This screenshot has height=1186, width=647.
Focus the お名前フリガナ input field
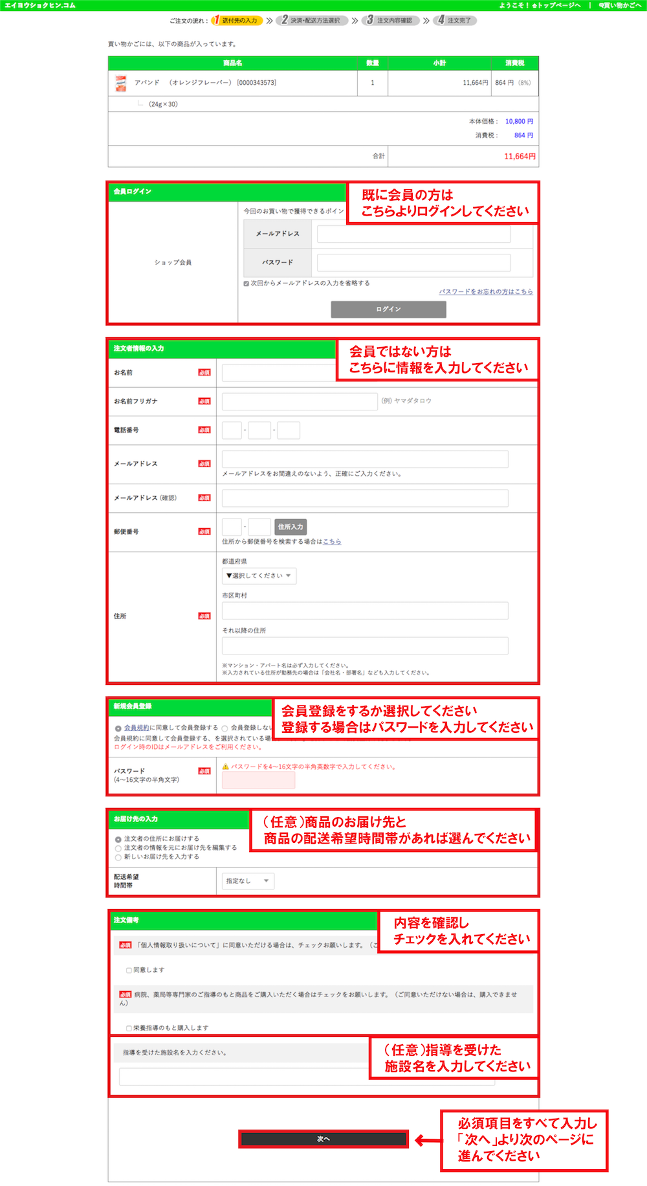click(x=300, y=401)
